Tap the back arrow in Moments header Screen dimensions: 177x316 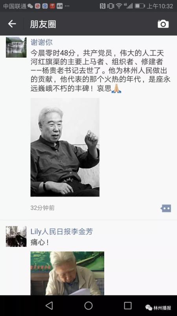(x=12, y=24)
